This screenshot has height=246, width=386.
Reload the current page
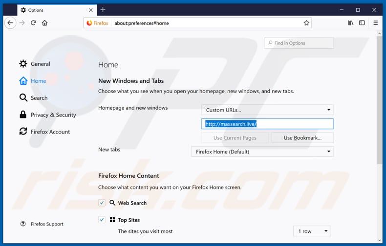point(33,23)
